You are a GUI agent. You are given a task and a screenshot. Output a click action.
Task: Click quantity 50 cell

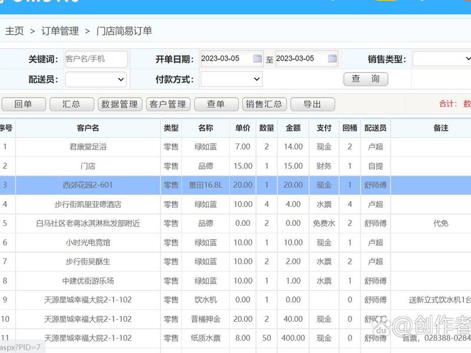click(267, 338)
